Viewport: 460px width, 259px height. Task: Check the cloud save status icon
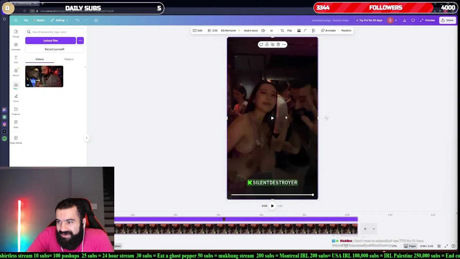(x=96, y=20)
